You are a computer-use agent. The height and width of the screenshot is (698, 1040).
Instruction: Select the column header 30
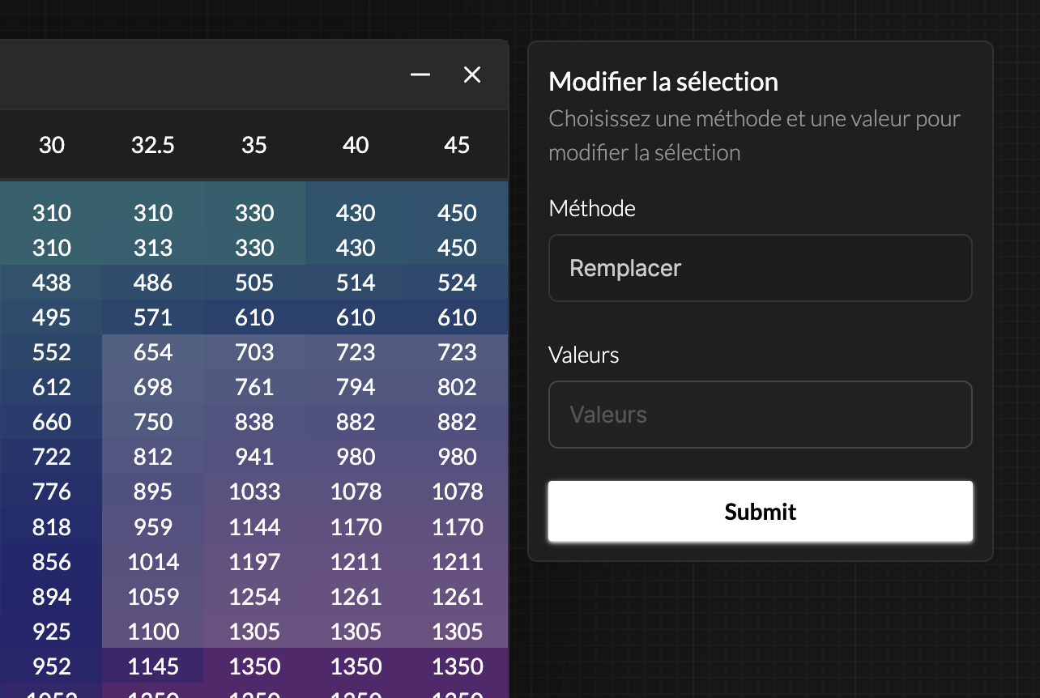pos(52,145)
